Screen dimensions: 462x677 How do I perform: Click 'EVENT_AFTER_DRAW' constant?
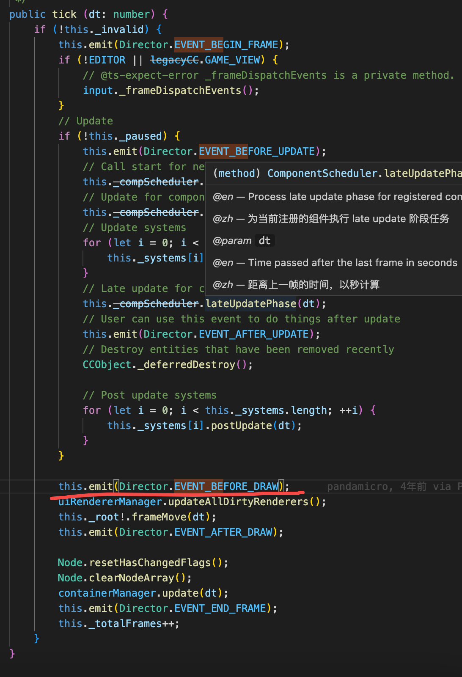[223, 532]
